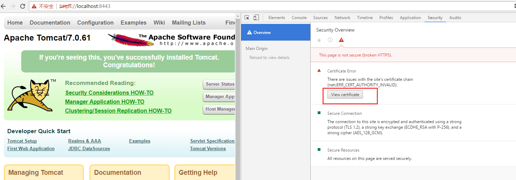Click the info circle icon in Security Overview
Viewport: 516px width, 180px height.
(x=330, y=40)
